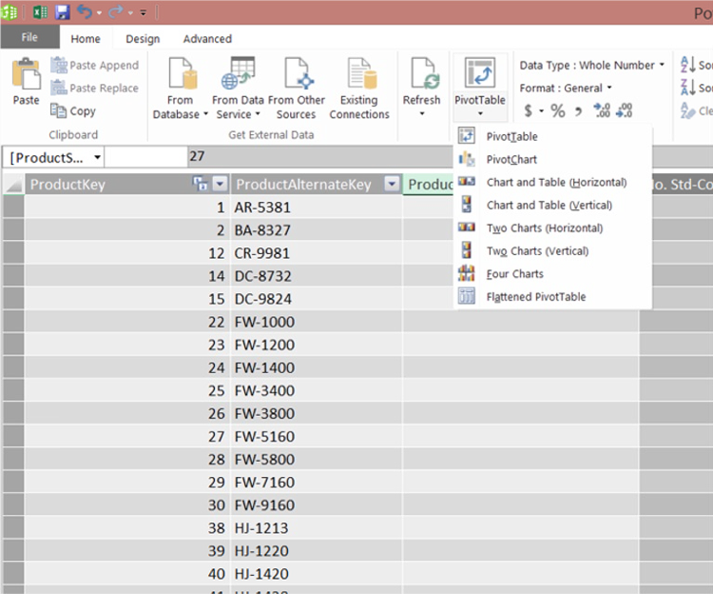Click the Undo arrow in title bar

[x=85, y=12]
